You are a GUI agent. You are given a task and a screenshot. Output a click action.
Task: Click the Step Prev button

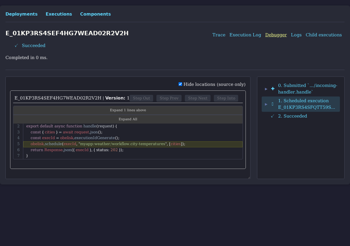(x=169, y=98)
